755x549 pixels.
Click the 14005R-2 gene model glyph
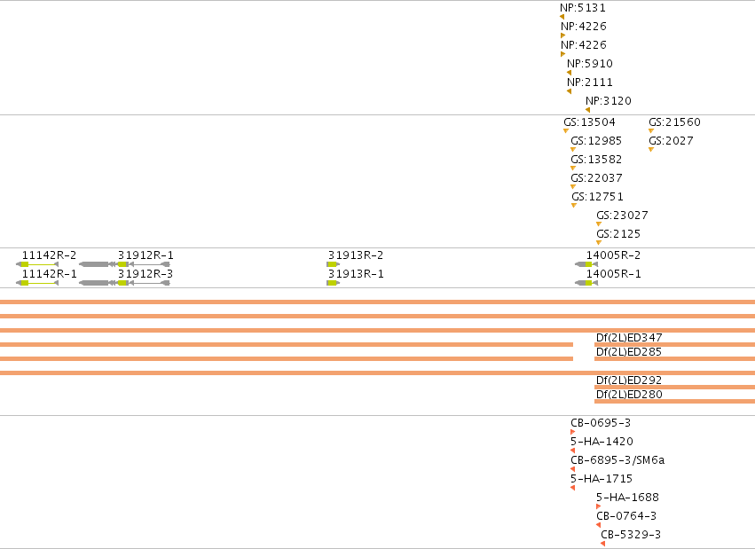pyautogui.click(x=586, y=264)
